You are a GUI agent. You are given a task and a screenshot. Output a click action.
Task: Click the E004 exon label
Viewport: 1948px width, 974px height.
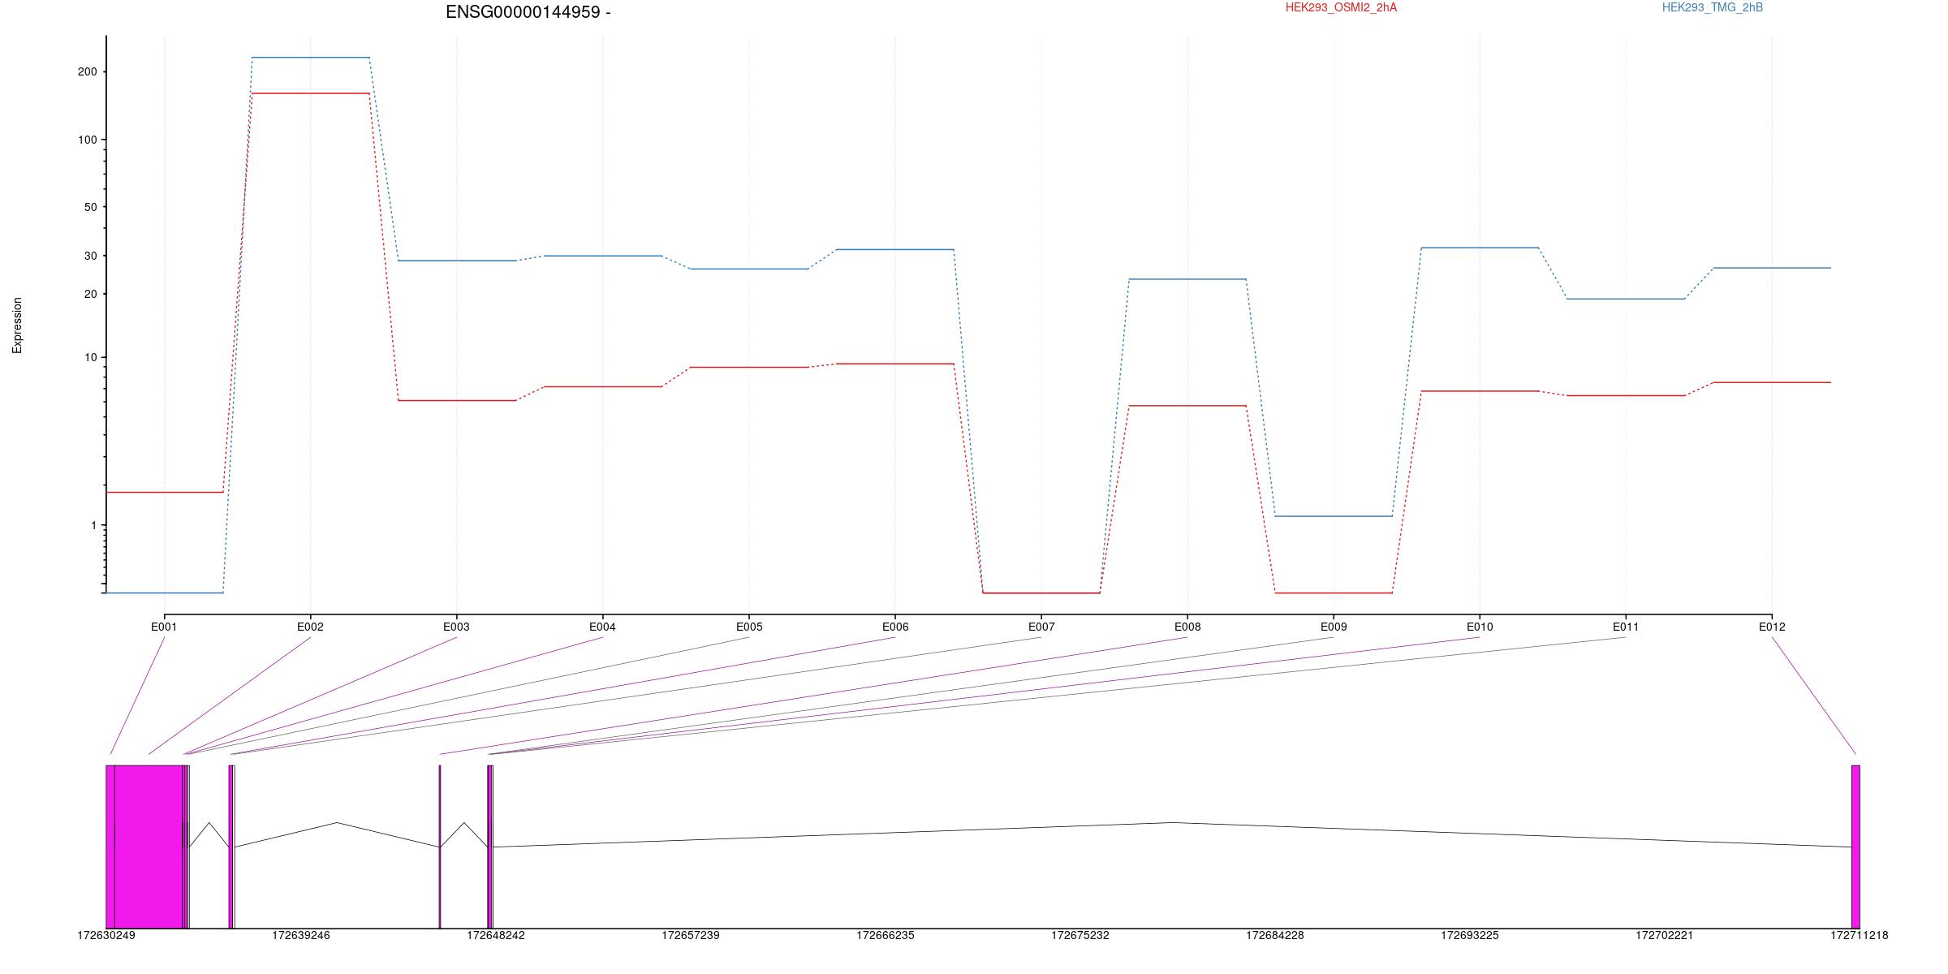tap(602, 627)
